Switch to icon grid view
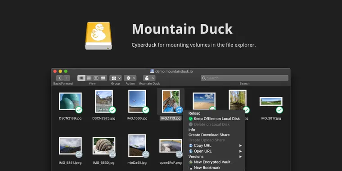 coord(81,78)
